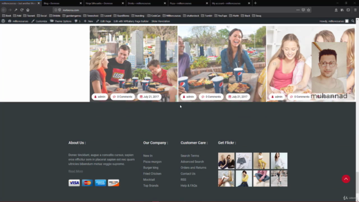Switch to the Drinks – millioncourses tab
This screenshot has height=202, width=359.
point(145,3)
